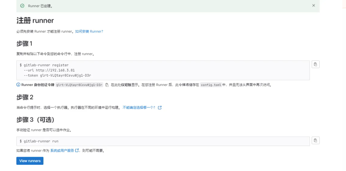Copy the gitlab-runner register command
The height and width of the screenshot is (171, 346).
316,64
